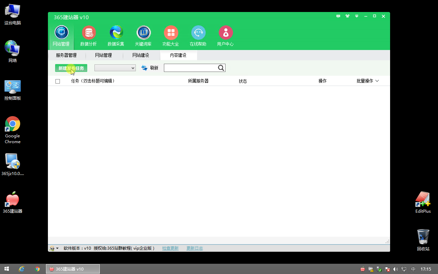This screenshot has width=438, height=274.
Task: Switch input method via 中 indicator
Action: (x=413, y=269)
